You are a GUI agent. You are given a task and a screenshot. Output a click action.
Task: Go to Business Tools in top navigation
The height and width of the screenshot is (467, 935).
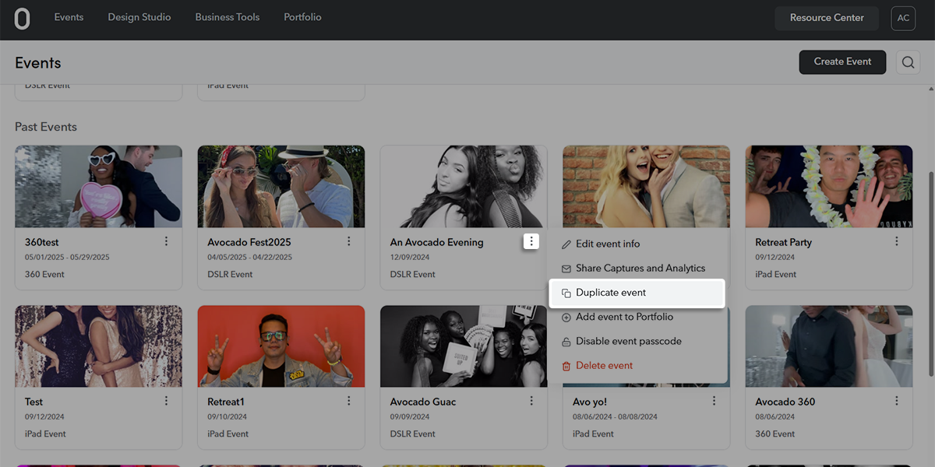(x=228, y=17)
